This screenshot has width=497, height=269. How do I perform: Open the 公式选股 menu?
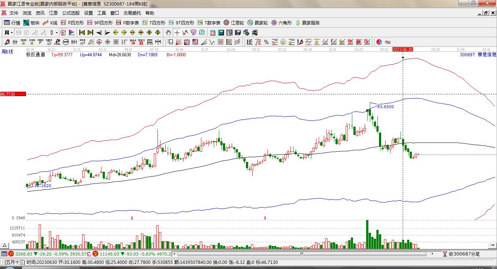[x=71, y=13]
